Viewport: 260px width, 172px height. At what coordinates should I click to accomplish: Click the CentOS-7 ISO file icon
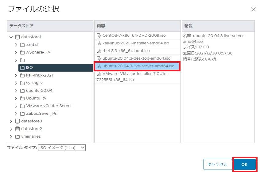click(99, 36)
